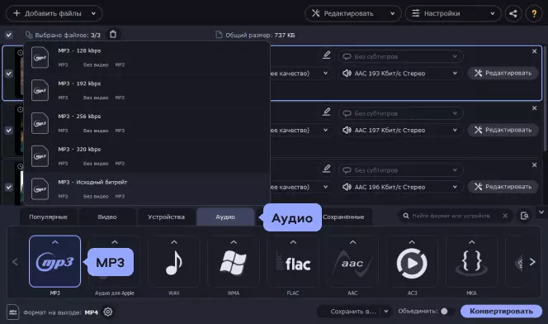The width and height of the screenshot is (548, 324).
Task: Click the pencil icon of second file
Action: point(327,112)
